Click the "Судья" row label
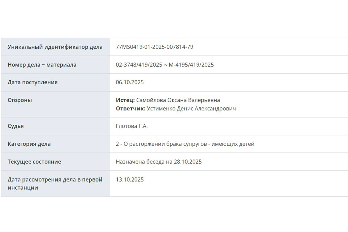This screenshot has width=348, height=232. coord(16,126)
